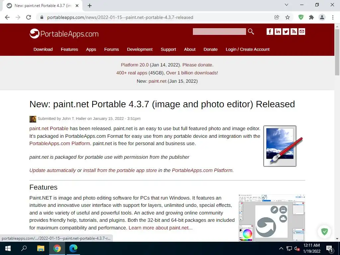The width and height of the screenshot is (340, 255).
Task: Open the Apps menu item
Action: (x=91, y=49)
